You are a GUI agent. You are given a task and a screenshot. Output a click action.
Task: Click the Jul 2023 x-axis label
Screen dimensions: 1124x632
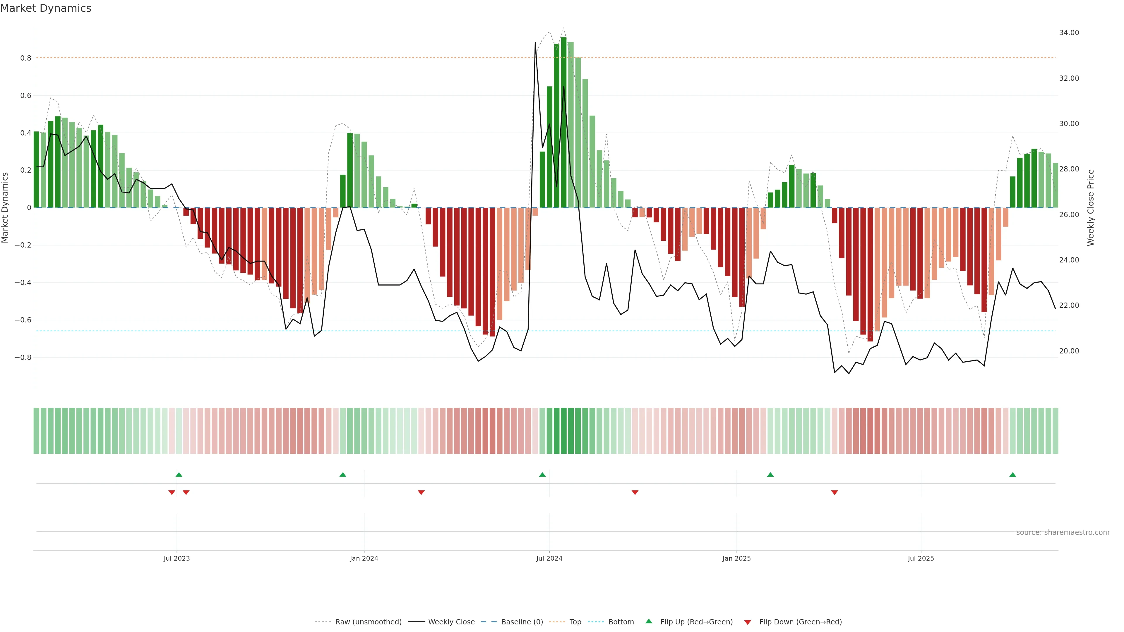pos(177,558)
